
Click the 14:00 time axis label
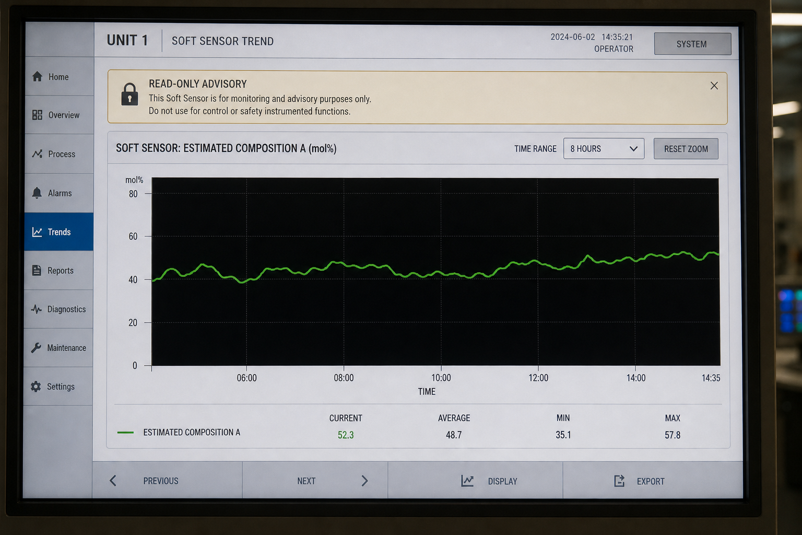636,378
